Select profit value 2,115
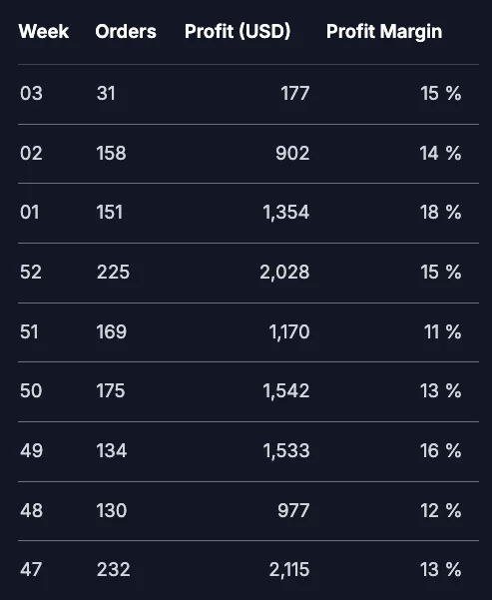 click(289, 570)
